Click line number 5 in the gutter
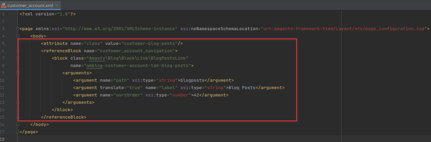Image resolution: width=431 pixels, height=142 pixels. coord(3,44)
